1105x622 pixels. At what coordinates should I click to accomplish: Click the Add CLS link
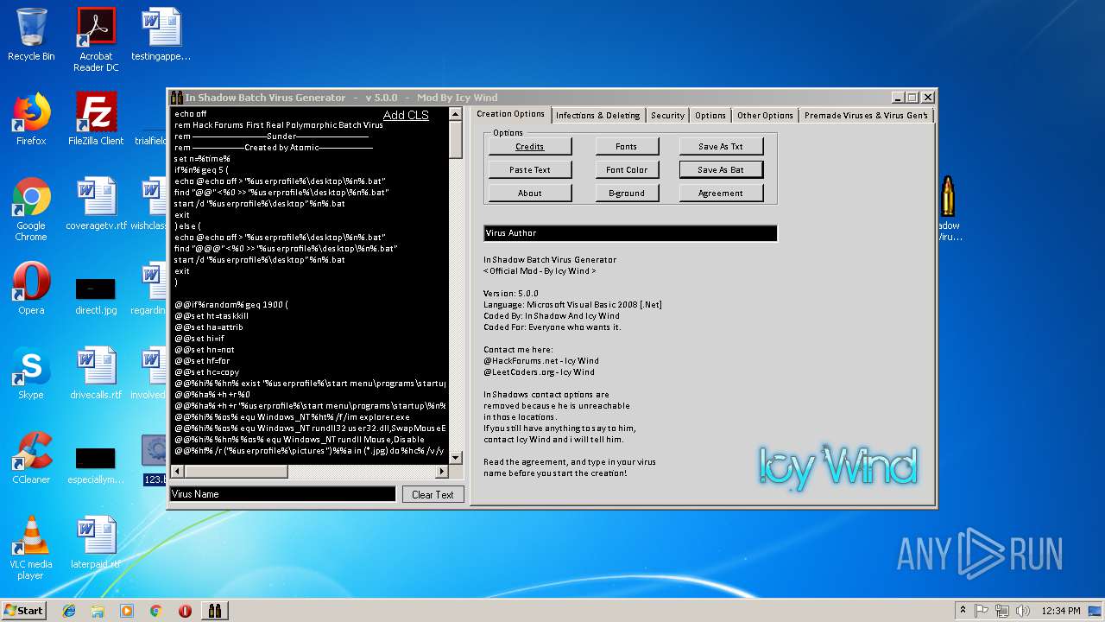(x=406, y=115)
